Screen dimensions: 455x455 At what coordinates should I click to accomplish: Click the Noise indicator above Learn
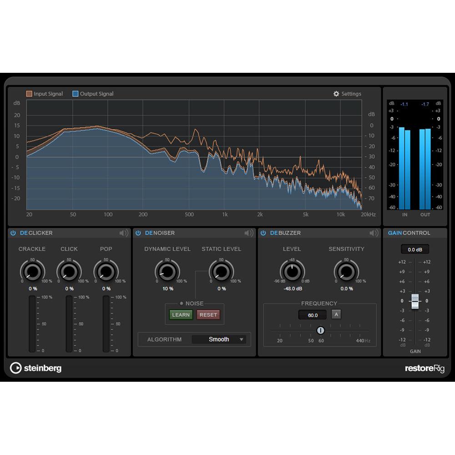tap(181, 303)
